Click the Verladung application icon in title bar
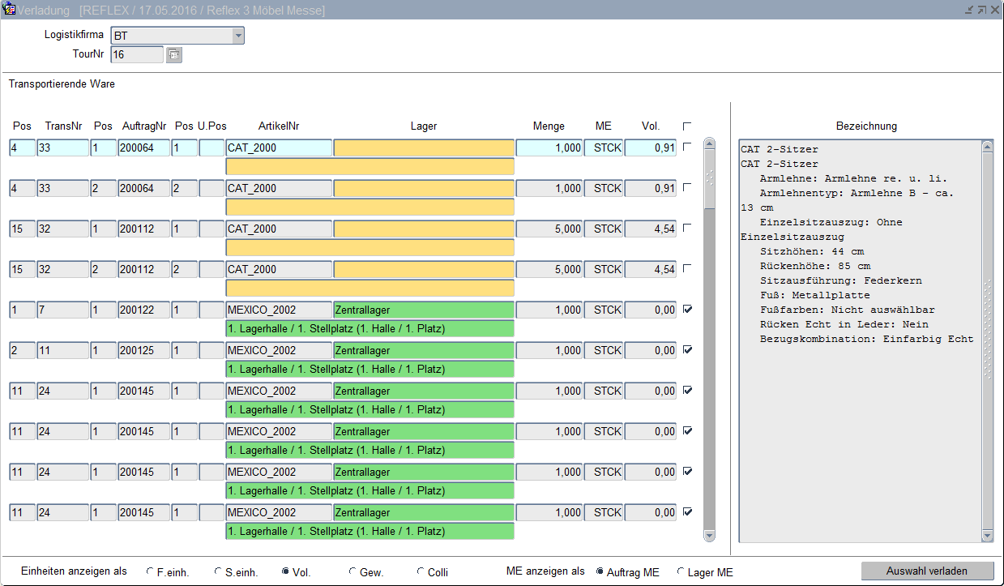Viewport: 1004px width, 586px height. coord(9,10)
